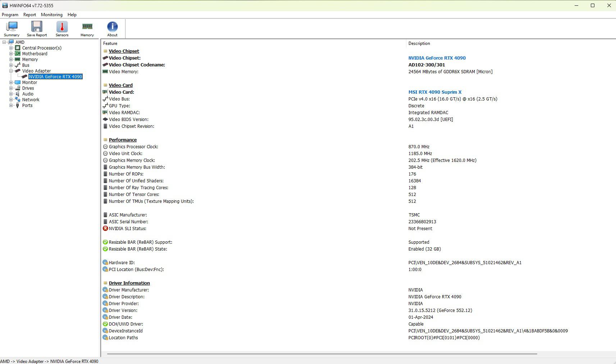Click the Video BIOS Version chip icon
616x364 pixels.
click(x=105, y=119)
